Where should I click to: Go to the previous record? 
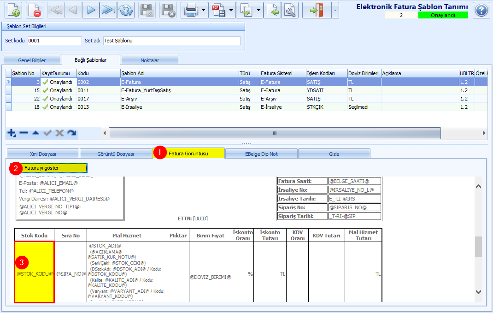[x=73, y=10]
